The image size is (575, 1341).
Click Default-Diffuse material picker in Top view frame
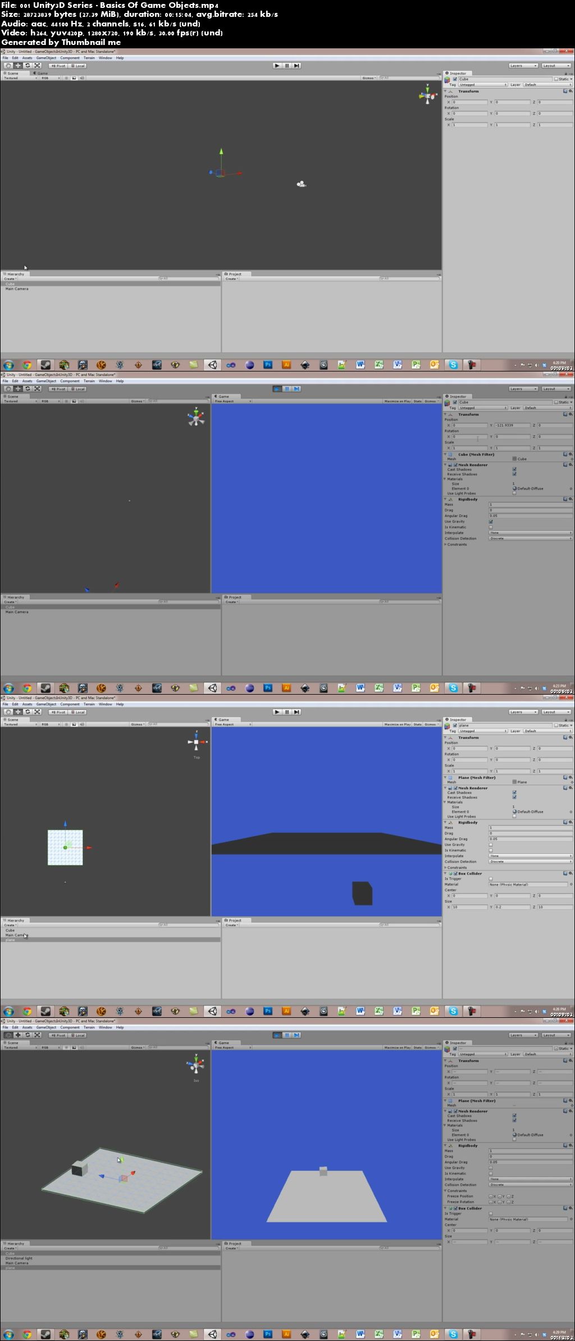point(572,812)
